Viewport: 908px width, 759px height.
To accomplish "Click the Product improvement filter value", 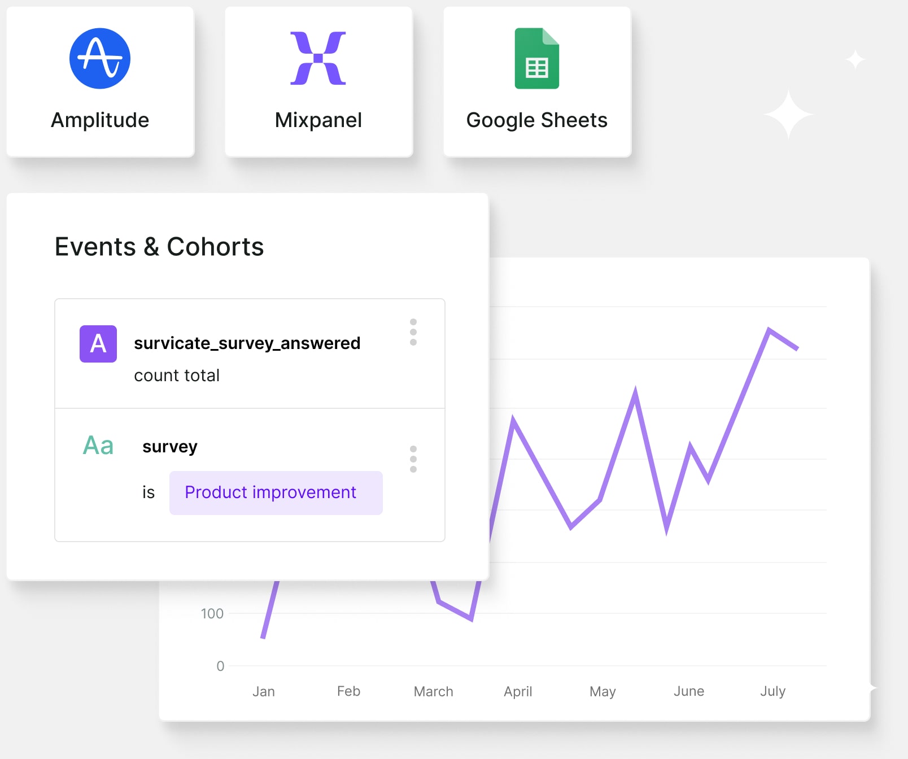I will click(x=276, y=493).
